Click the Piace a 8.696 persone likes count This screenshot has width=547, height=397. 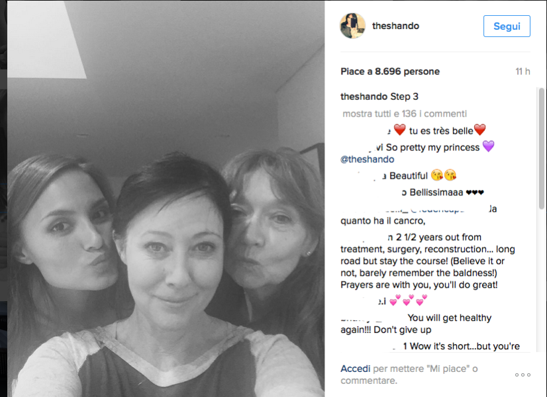[390, 71]
